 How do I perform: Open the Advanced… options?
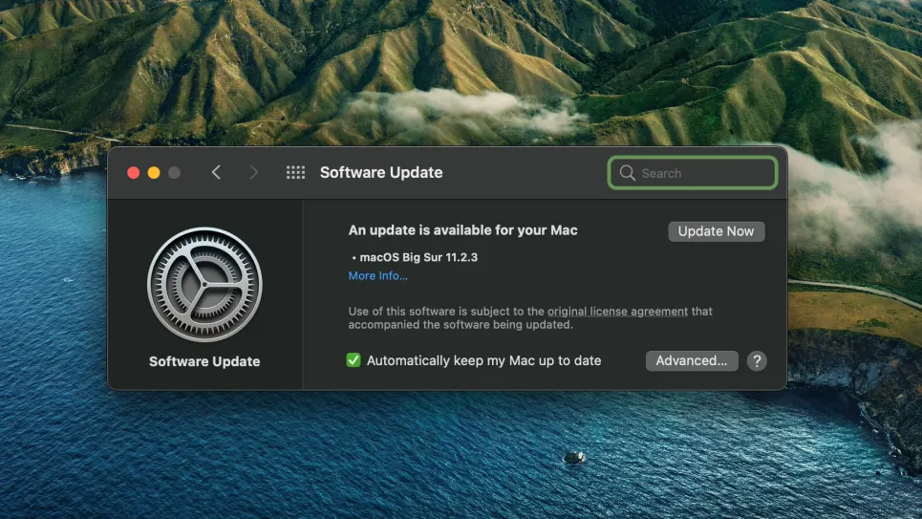pos(692,360)
